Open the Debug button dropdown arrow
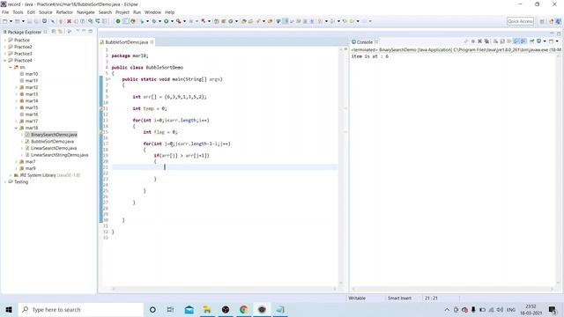The image size is (564, 317). (160, 21)
